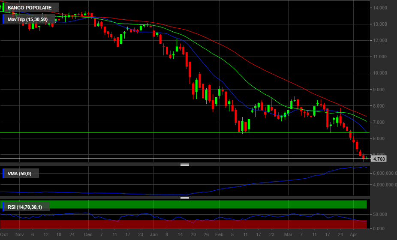Click the 14.000 price axis label
This screenshot has height=240, width=397.
[x=380, y=8]
